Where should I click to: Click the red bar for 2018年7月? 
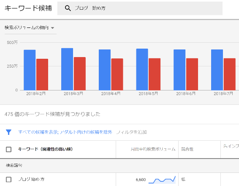click(230, 74)
